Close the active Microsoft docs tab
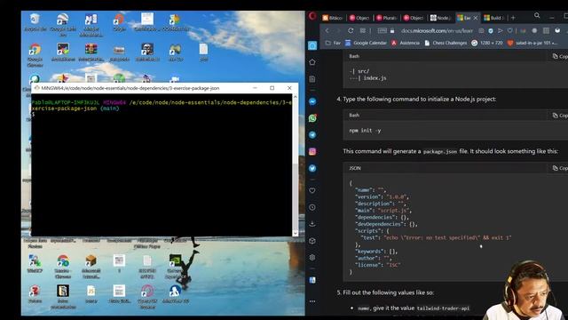This screenshot has height=320, width=568. pyautogui.click(x=476, y=18)
